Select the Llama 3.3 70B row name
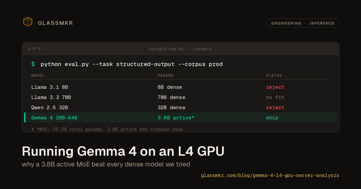The image size is (361, 189). pos(51,97)
